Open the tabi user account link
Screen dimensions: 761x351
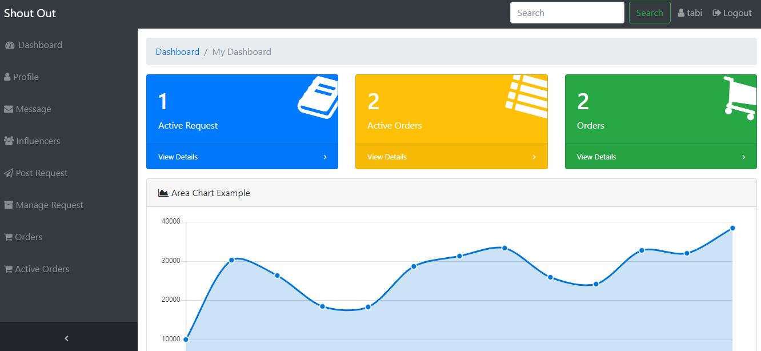690,13
